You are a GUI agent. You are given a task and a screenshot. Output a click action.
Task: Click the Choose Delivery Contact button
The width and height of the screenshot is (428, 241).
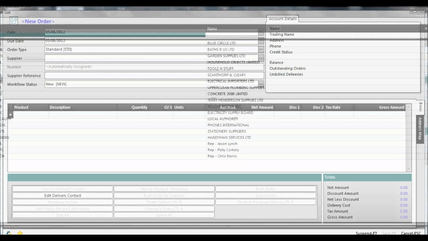(x=63, y=189)
